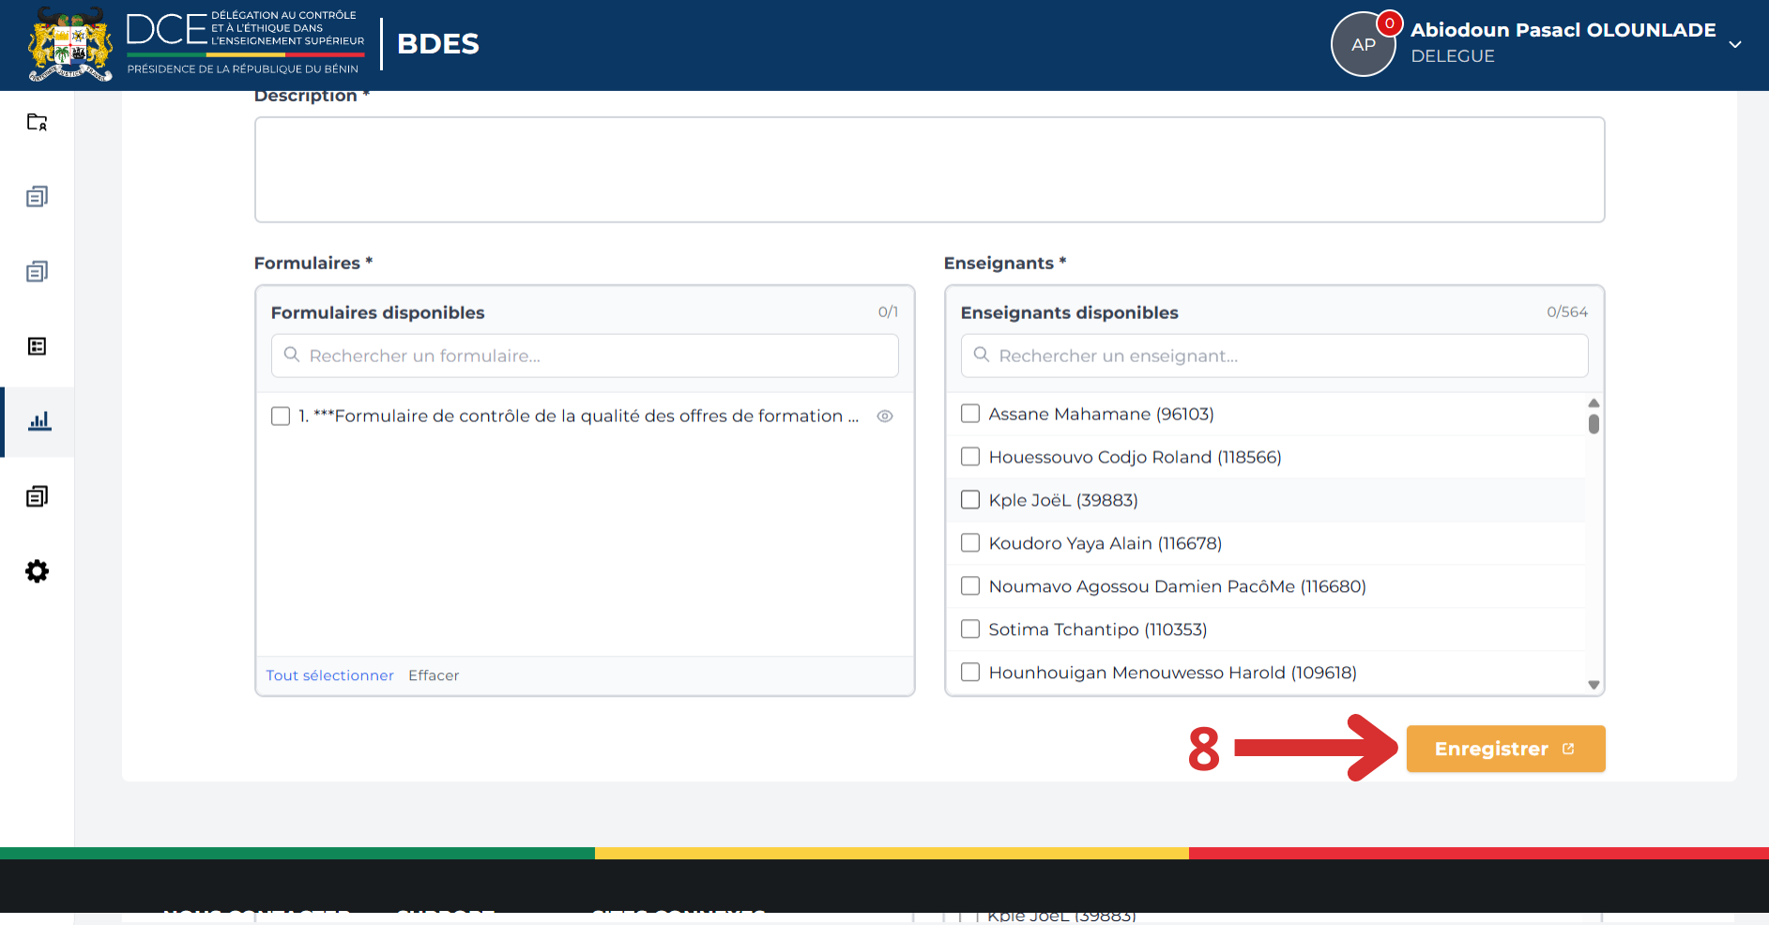This screenshot has width=1769, height=925.
Task: Open the second documents icon in sidebar
Action: [x=37, y=271]
